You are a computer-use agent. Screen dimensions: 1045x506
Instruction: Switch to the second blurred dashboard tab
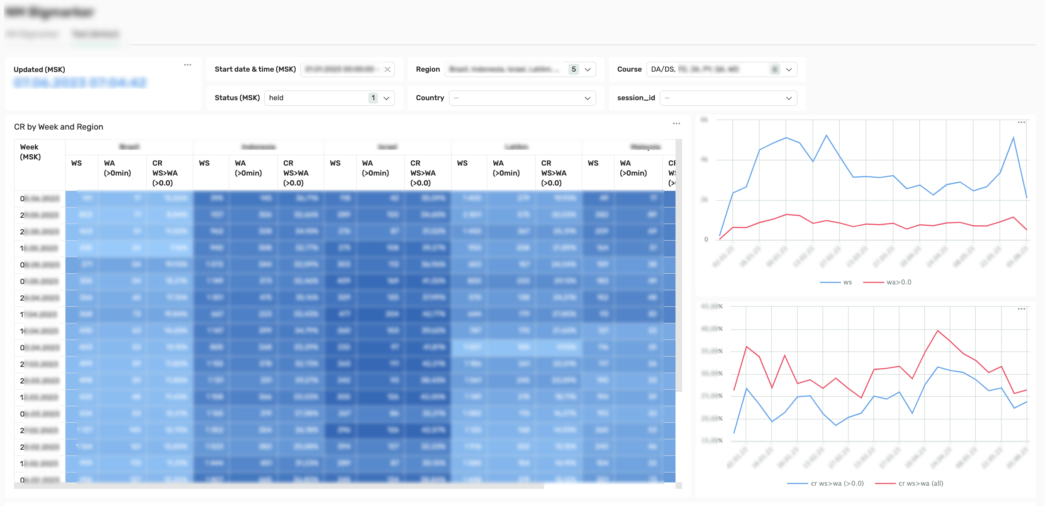click(x=96, y=34)
